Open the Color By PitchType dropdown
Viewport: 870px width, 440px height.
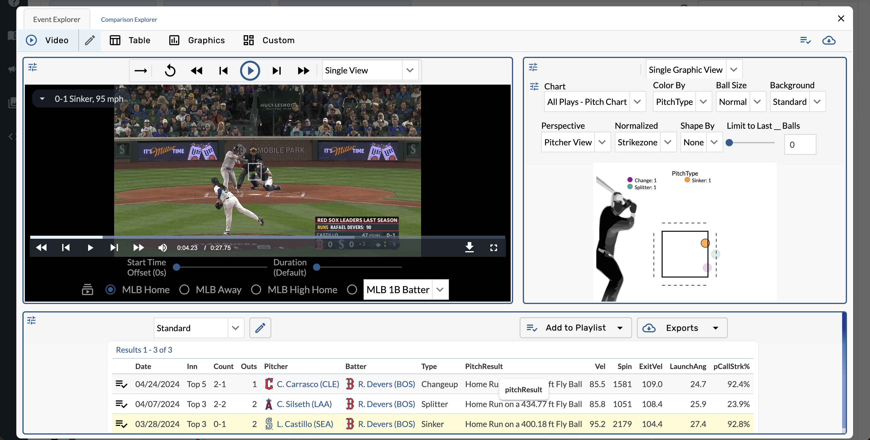coord(704,102)
